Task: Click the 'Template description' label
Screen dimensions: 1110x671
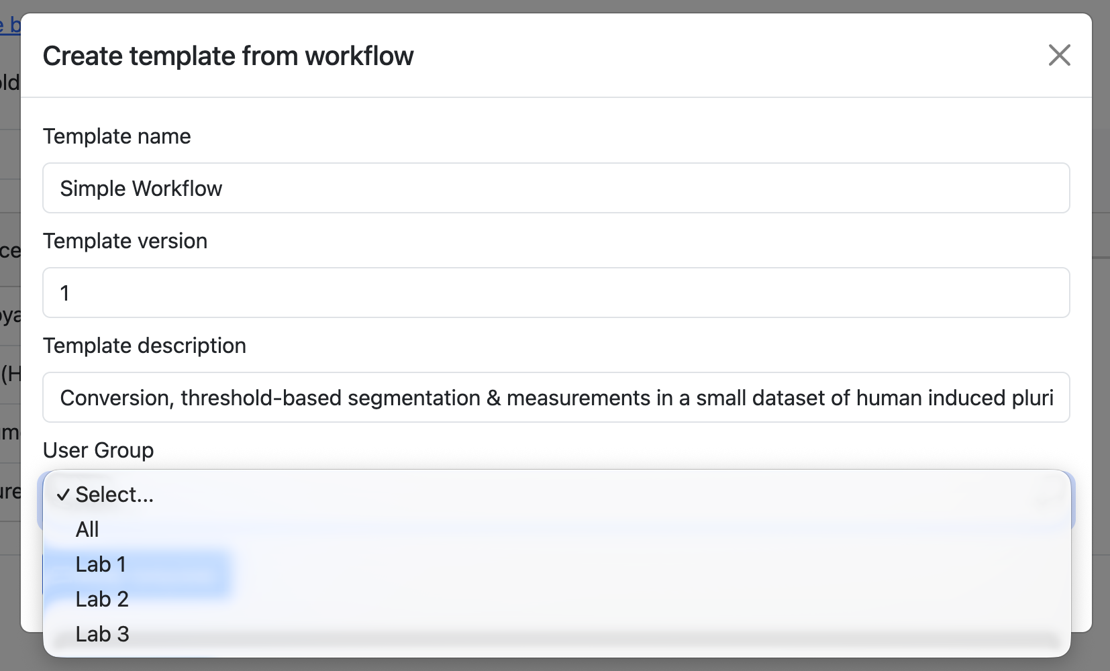Action: point(144,346)
